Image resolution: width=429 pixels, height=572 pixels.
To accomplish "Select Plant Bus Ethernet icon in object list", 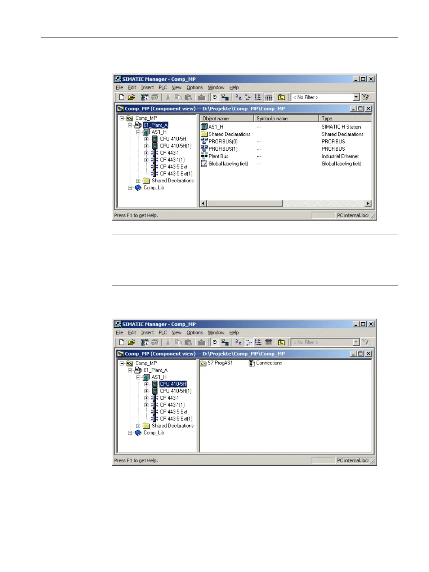I will pos(204,156).
